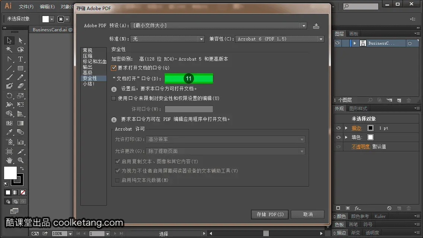Viewport: 423px width, 238px height.
Task: Click the 存储 PDF(S) button
Action: coord(270,215)
